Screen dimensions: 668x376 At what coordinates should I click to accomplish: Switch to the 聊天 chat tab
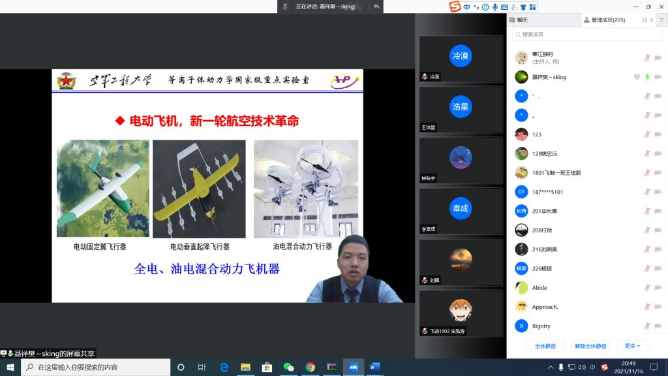[x=522, y=20]
